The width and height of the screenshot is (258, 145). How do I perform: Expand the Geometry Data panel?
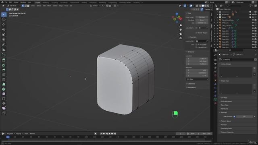(226, 128)
